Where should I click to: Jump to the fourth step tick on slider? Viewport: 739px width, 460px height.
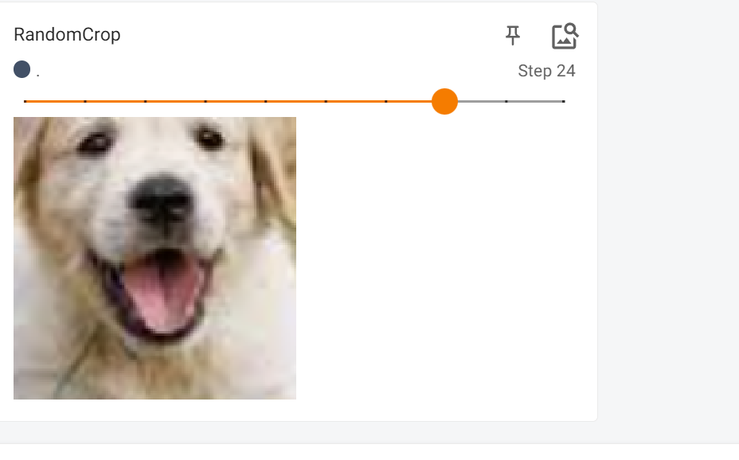pos(205,101)
